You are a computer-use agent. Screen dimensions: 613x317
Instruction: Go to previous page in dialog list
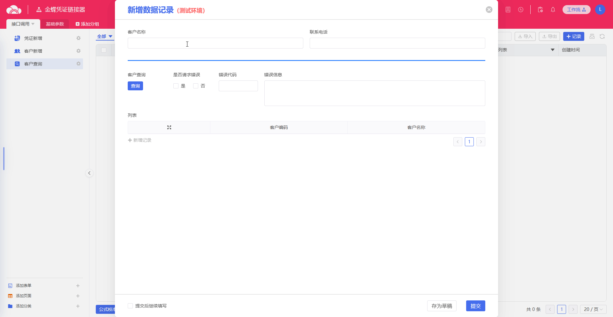pyautogui.click(x=458, y=142)
